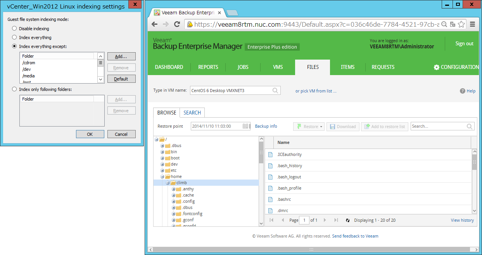
Task: Expand the dev folder in tree
Action: (162, 164)
